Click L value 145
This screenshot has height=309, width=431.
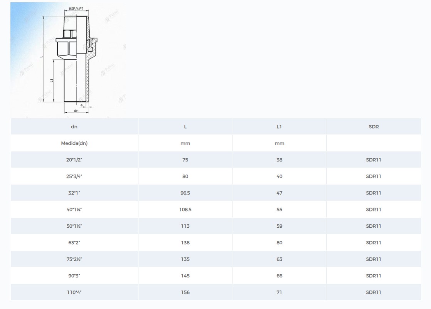click(x=185, y=276)
